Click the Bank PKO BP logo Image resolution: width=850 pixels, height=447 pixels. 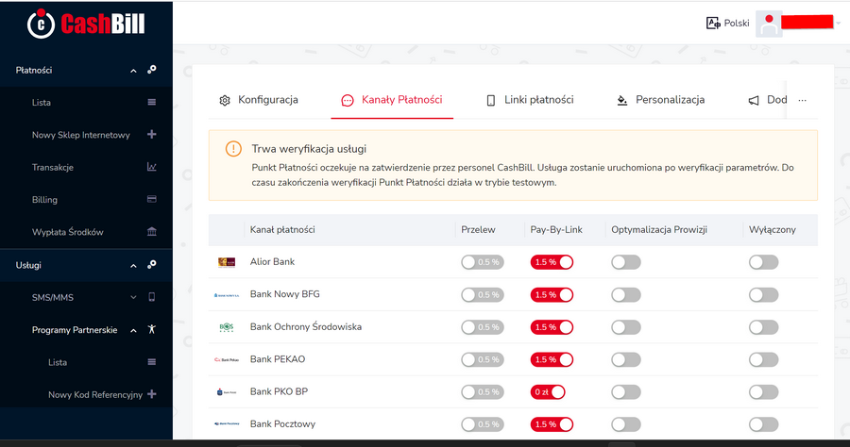click(x=227, y=391)
